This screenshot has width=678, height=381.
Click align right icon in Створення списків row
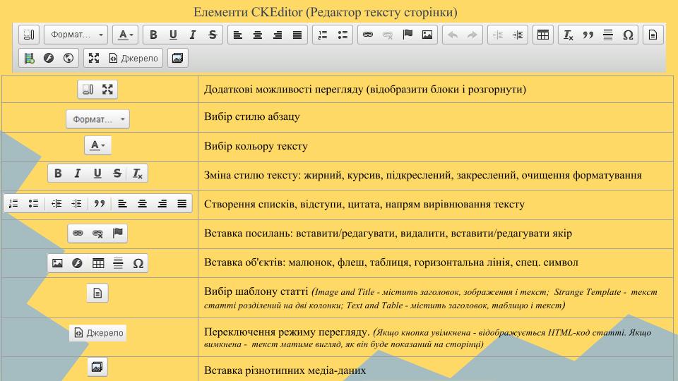pyautogui.click(x=162, y=203)
